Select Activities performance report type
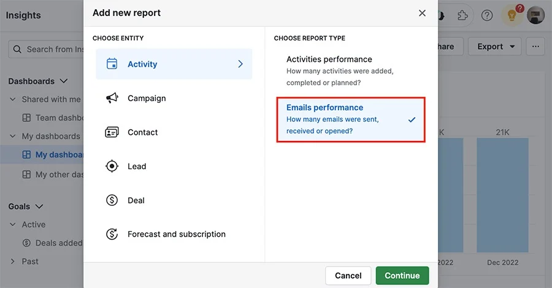Viewport: 552px width, 288px height. point(351,70)
